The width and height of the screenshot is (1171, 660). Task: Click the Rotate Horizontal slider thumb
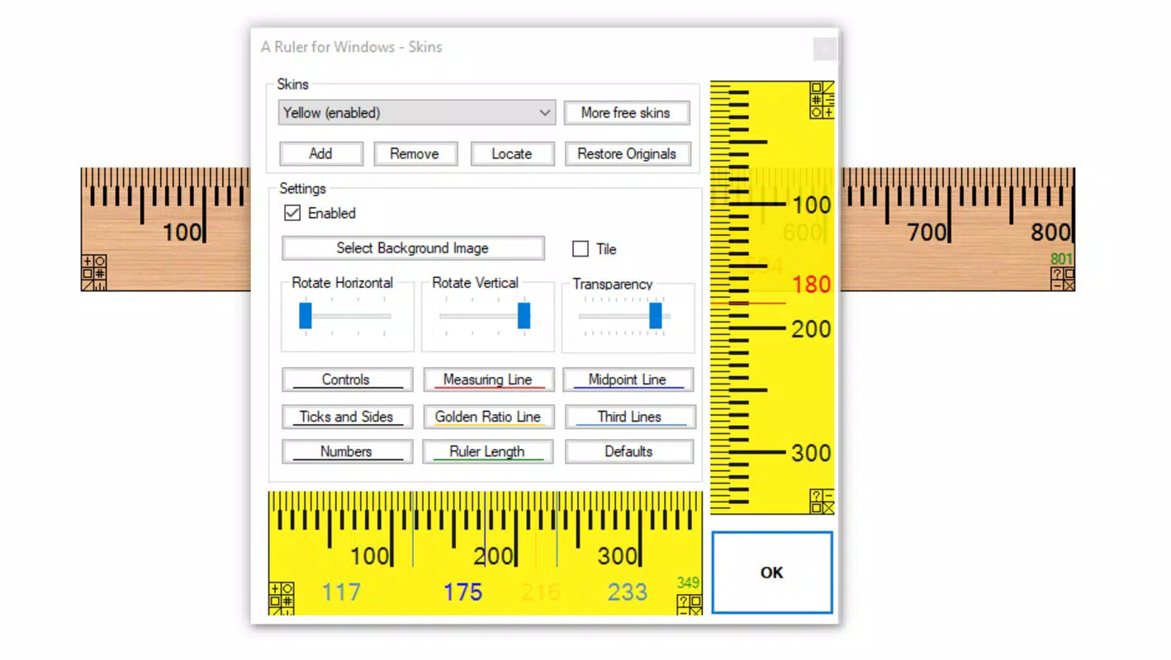(x=306, y=315)
